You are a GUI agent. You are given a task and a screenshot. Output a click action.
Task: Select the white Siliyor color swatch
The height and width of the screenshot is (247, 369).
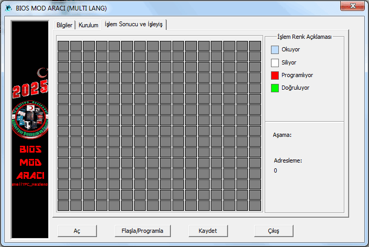click(275, 63)
